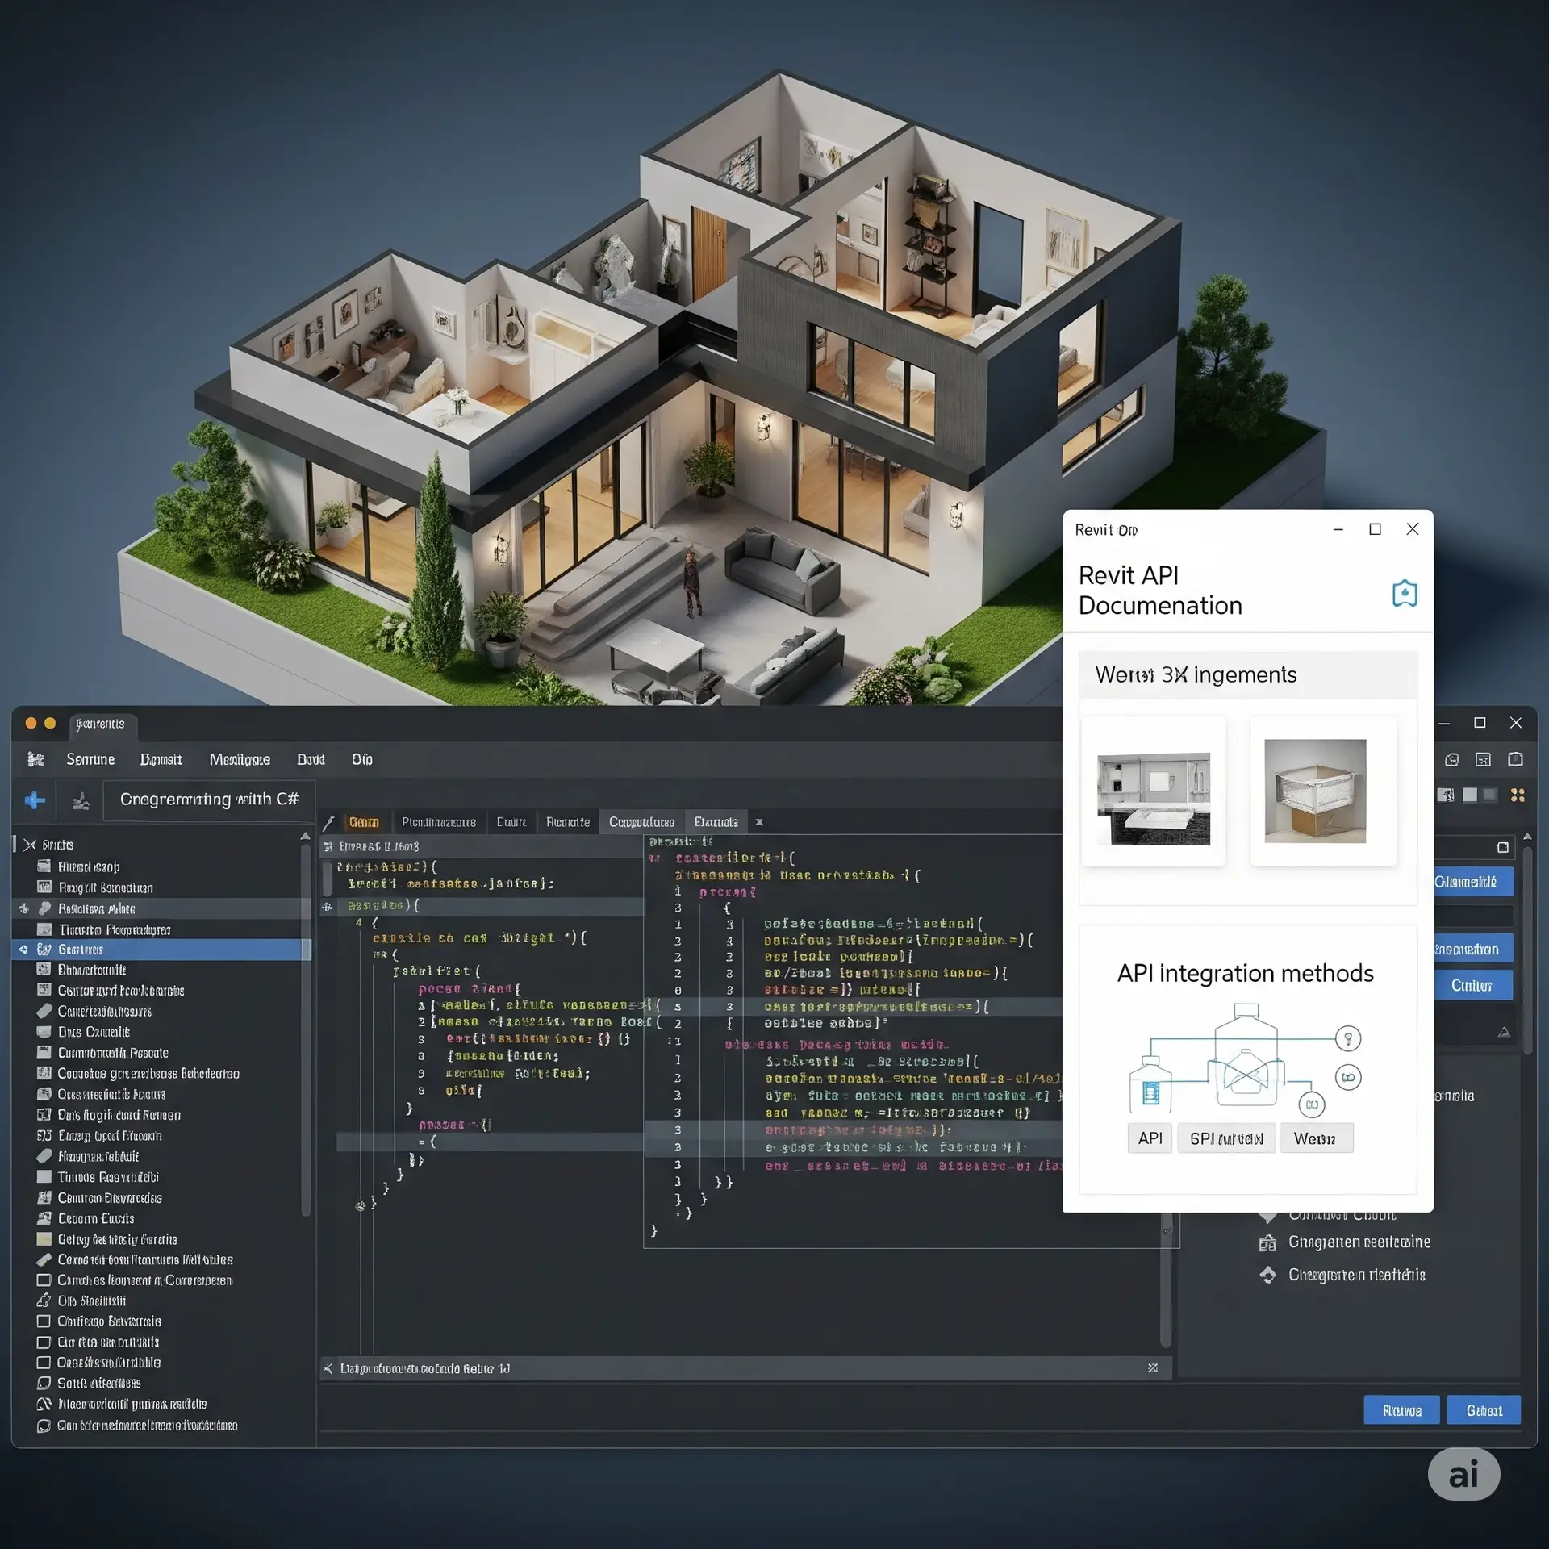Click the home icon in Revit API Documentation panel

tap(1404, 595)
